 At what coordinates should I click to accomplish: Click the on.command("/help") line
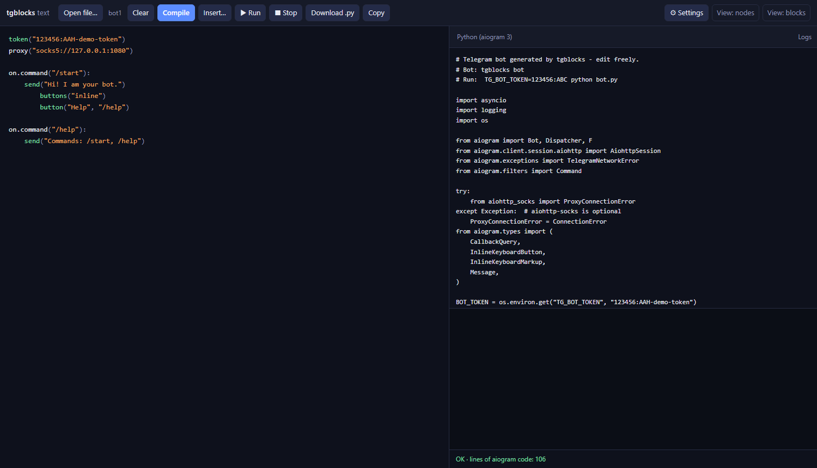click(48, 129)
